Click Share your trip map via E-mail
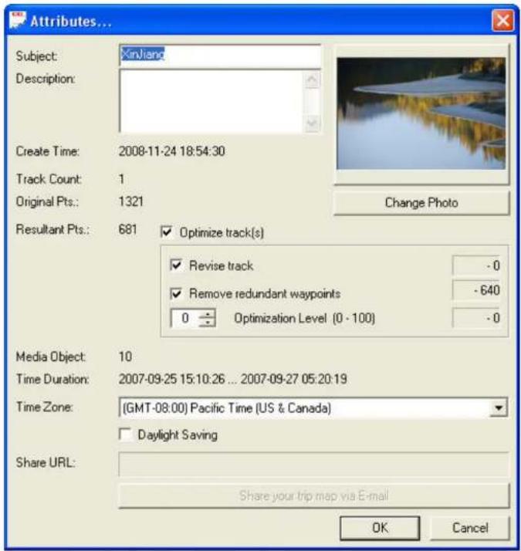The width and height of the screenshot is (521, 551). 313,496
